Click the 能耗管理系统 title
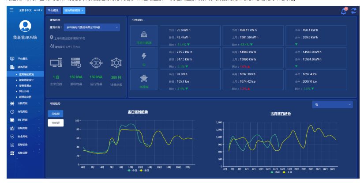This screenshot has height=183, width=364. [25, 38]
